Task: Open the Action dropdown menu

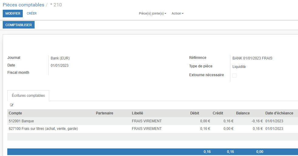Action: [177, 13]
